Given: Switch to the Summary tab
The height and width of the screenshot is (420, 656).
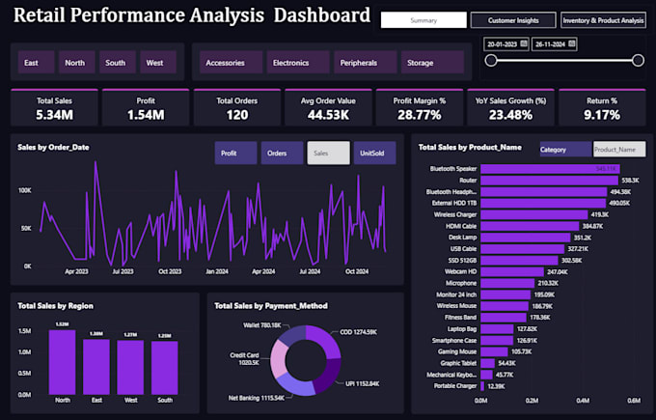Looking at the screenshot, I should pyautogui.click(x=424, y=20).
